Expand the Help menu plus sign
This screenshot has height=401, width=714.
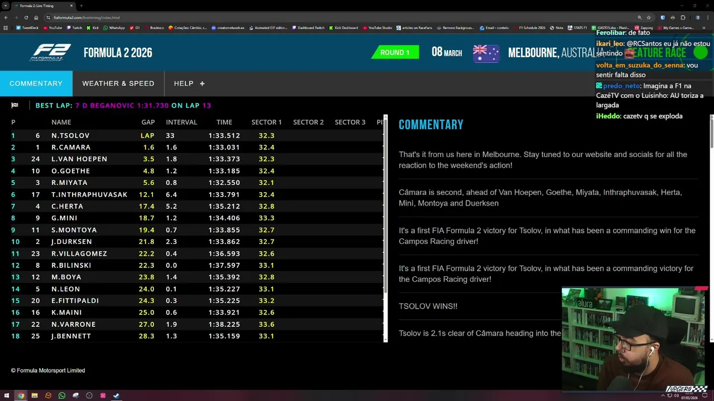(x=202, y=84)
